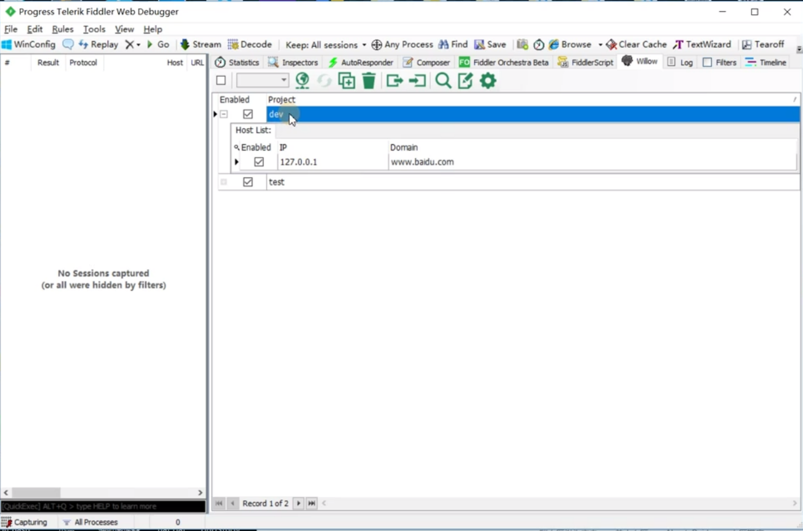Click the Browse button
Viewport: 803px width, 531px height.
point(570,45)
